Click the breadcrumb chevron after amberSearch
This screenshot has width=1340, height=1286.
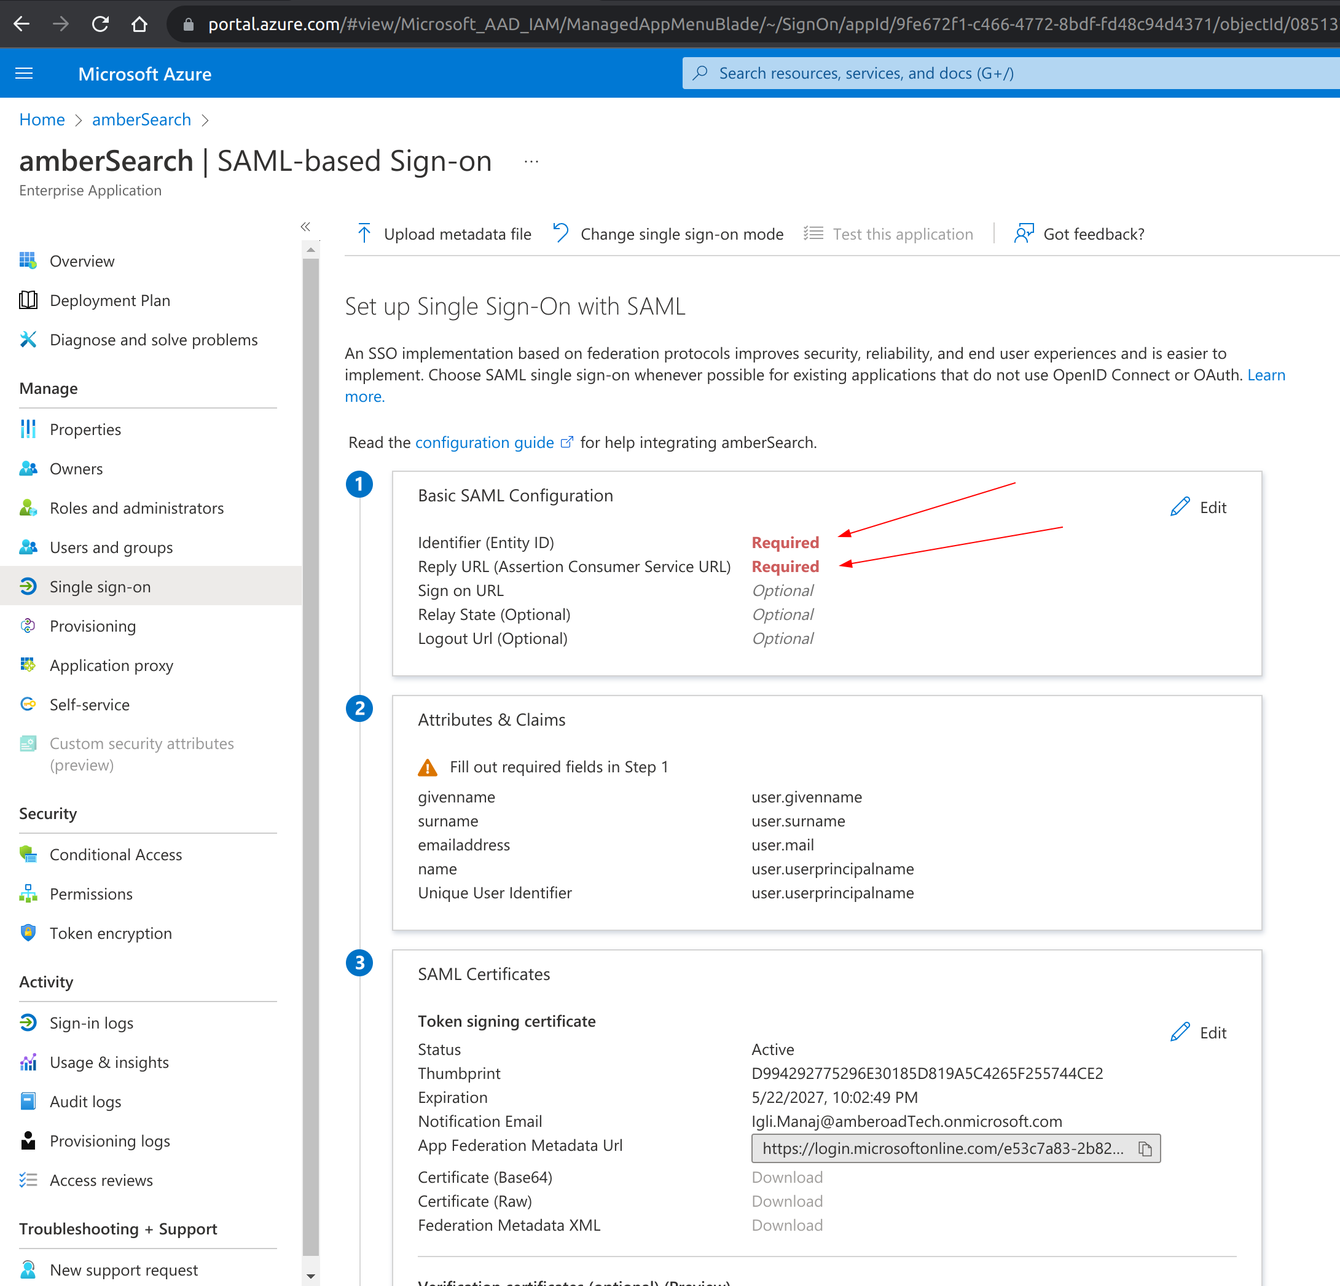pyautogui.click(x=205, y=120)
